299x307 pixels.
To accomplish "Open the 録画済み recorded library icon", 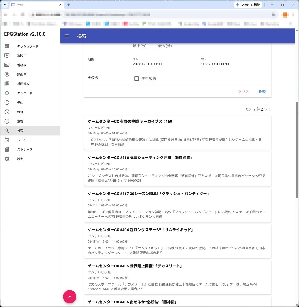I will (x=7, y=84).
